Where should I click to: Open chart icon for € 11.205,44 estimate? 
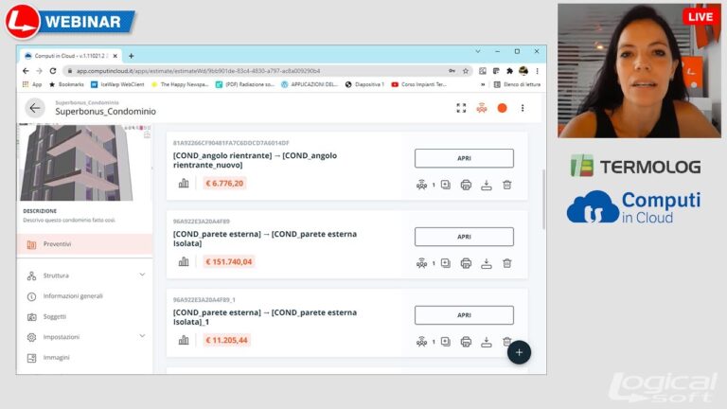(184, 340)
